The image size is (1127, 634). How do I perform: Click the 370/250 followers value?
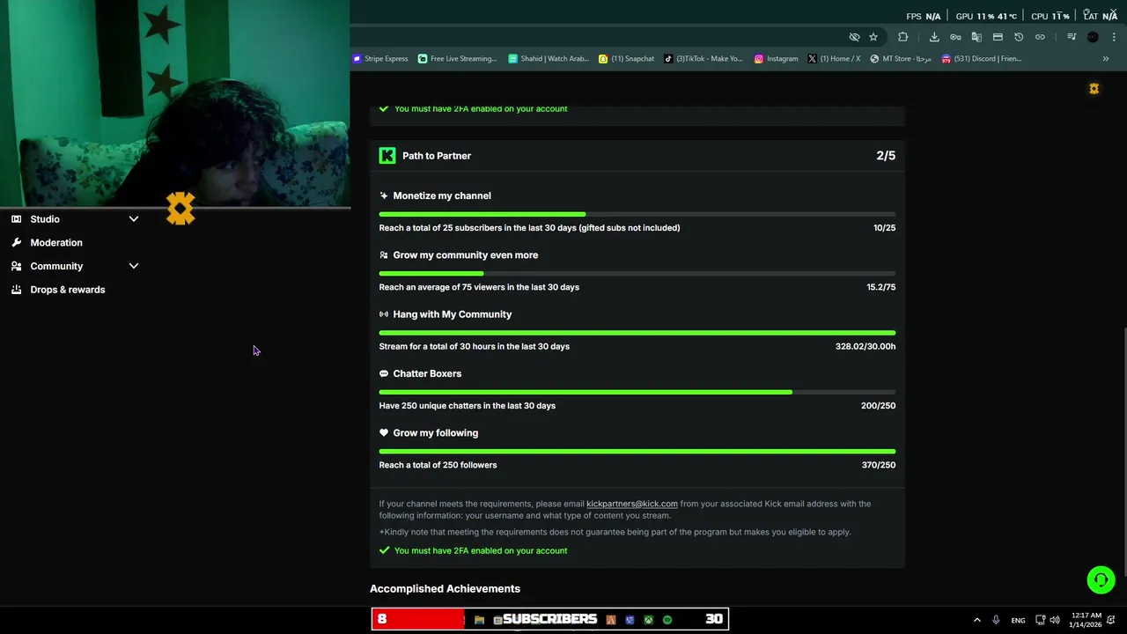[x=879, y=465]
